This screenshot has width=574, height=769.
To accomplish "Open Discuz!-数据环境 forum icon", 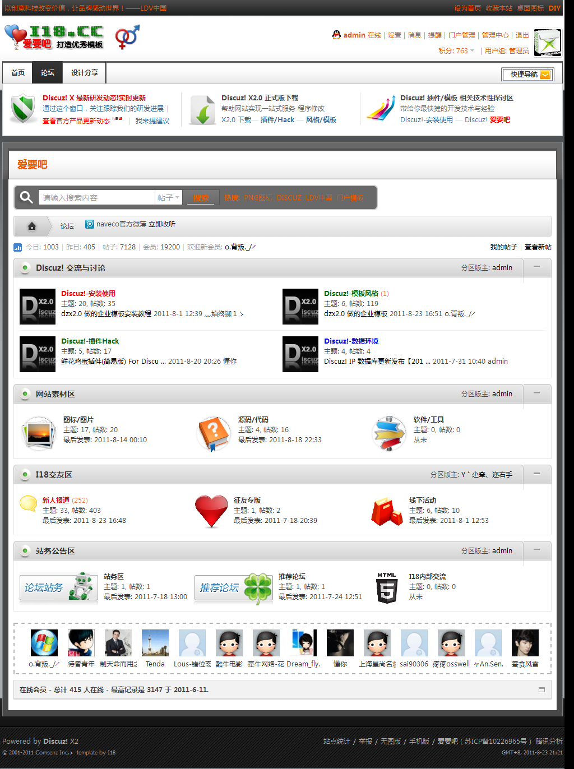I will click(300, 354).
